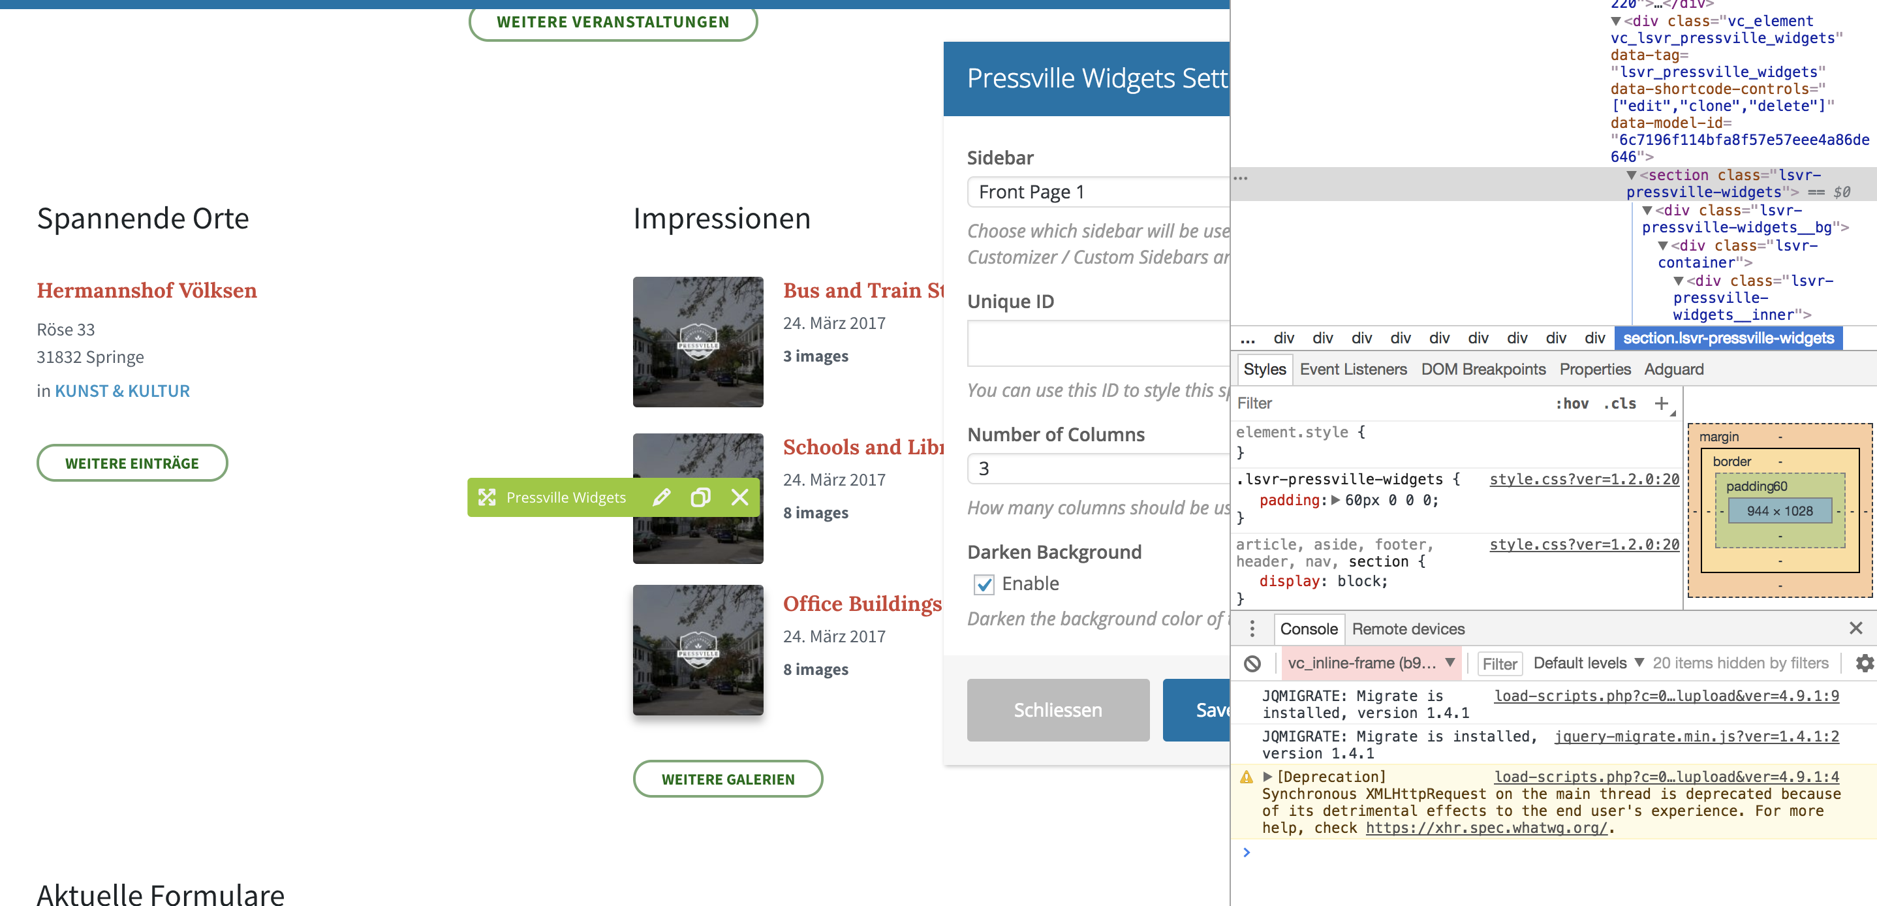Screen dimensions: 1877x906
Task: Open Office Buildings gallery thumbnail
Action: [x=698, y=650]
